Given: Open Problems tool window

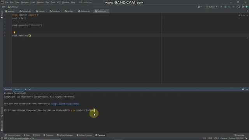Looking at the screenshot, I should point(48,135).
